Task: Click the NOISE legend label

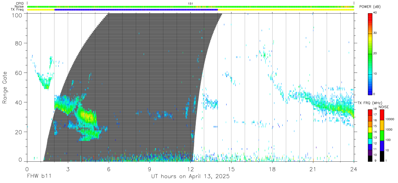Action: click(384, 107)
